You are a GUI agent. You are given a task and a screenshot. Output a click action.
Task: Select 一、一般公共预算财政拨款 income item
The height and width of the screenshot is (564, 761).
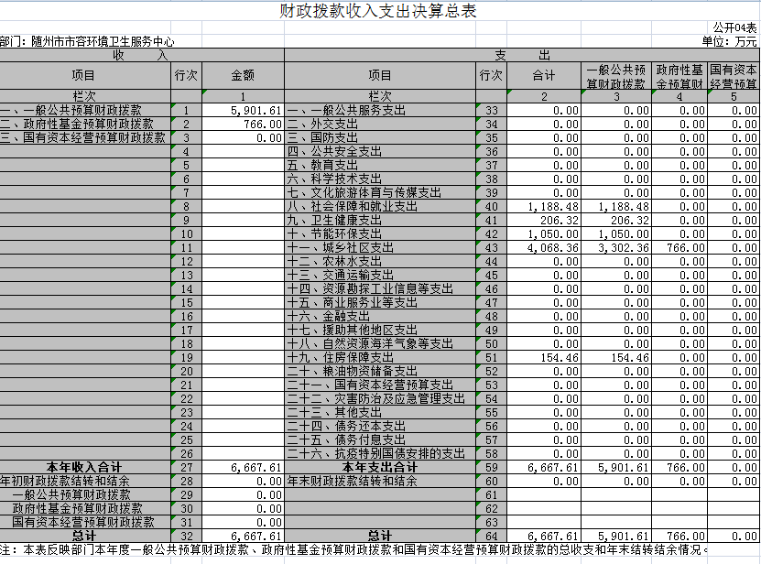click(85, 110)
